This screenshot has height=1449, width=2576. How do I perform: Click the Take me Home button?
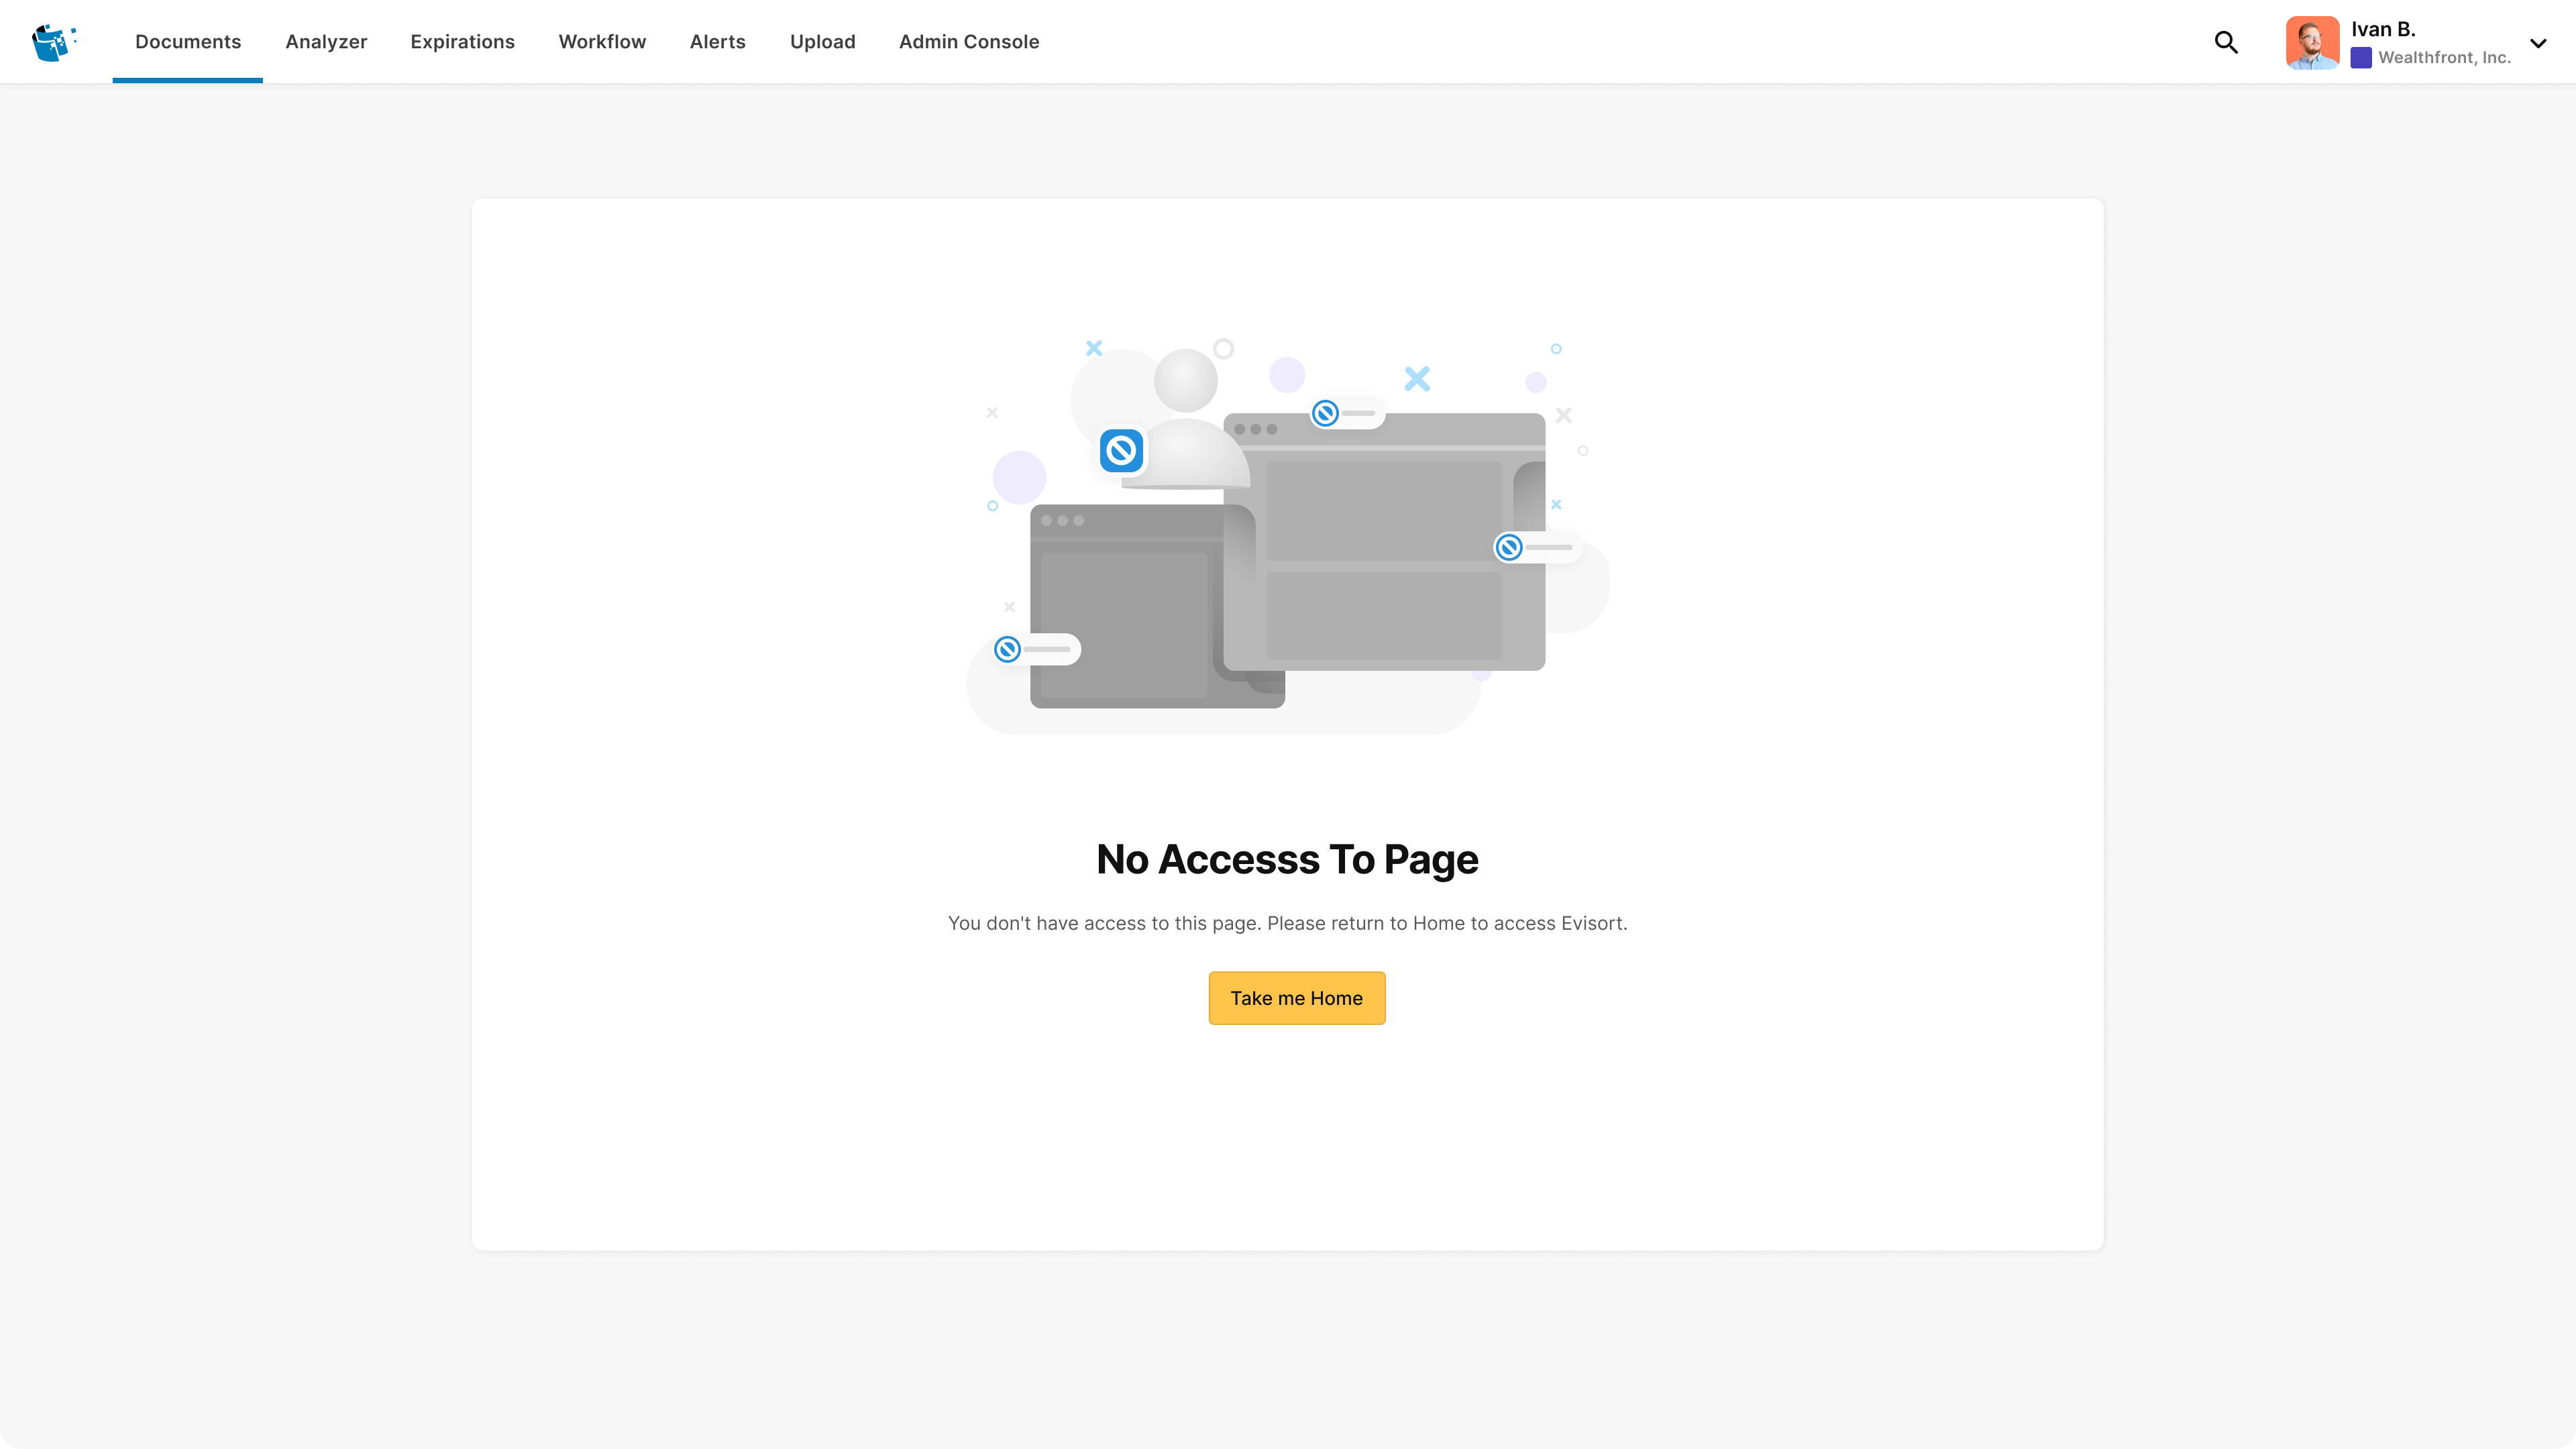tap(1296, 997)
